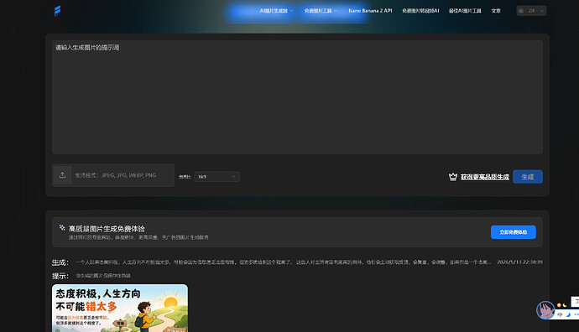Open the 16:9 aspect ratio dropdown

coord(216,177)
